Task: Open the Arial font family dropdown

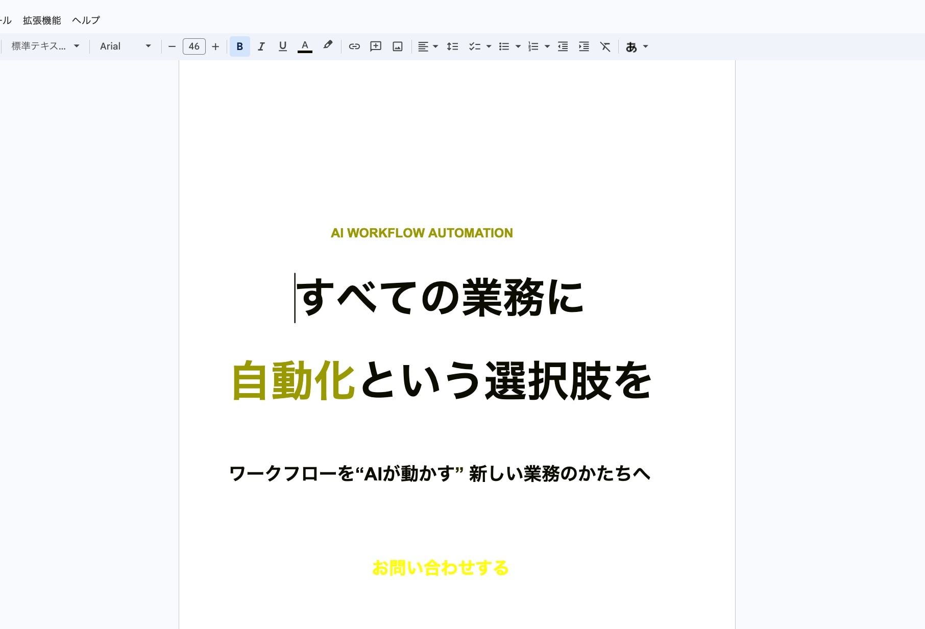Action: coord(124,46)
